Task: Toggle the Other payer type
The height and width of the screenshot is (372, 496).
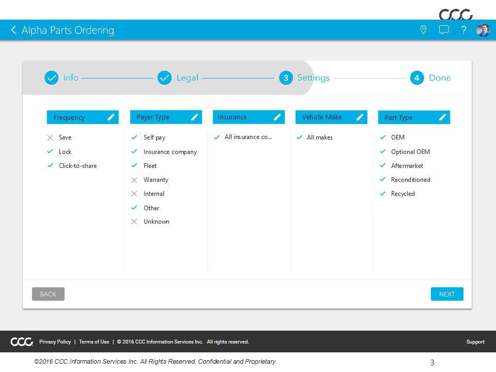Action: (x=145, y=208)
